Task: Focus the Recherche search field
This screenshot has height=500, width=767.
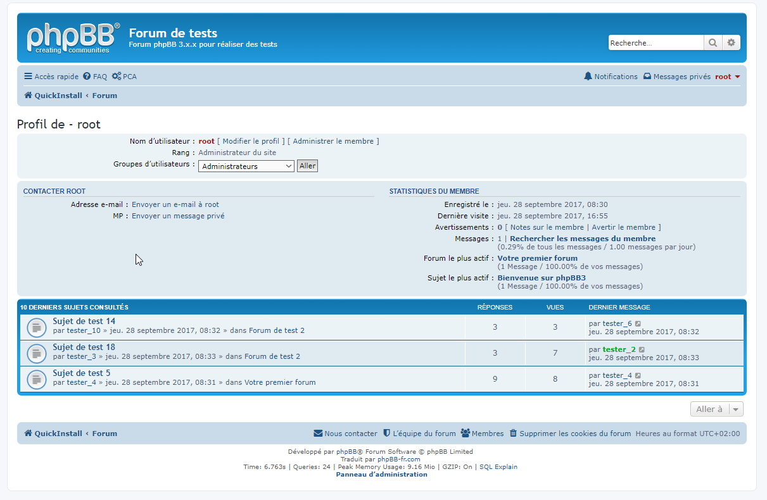Action: pos(656,43)
